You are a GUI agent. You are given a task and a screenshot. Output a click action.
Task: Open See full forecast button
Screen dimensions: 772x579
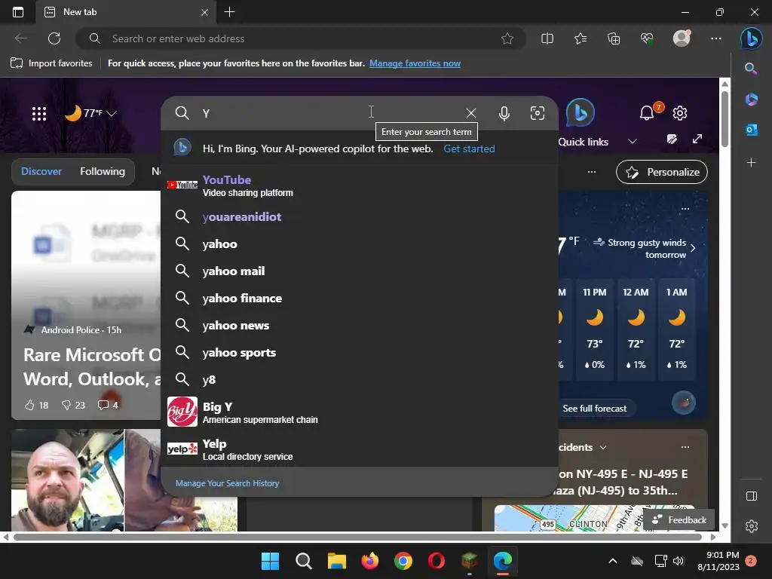click(x=594, y=408)
